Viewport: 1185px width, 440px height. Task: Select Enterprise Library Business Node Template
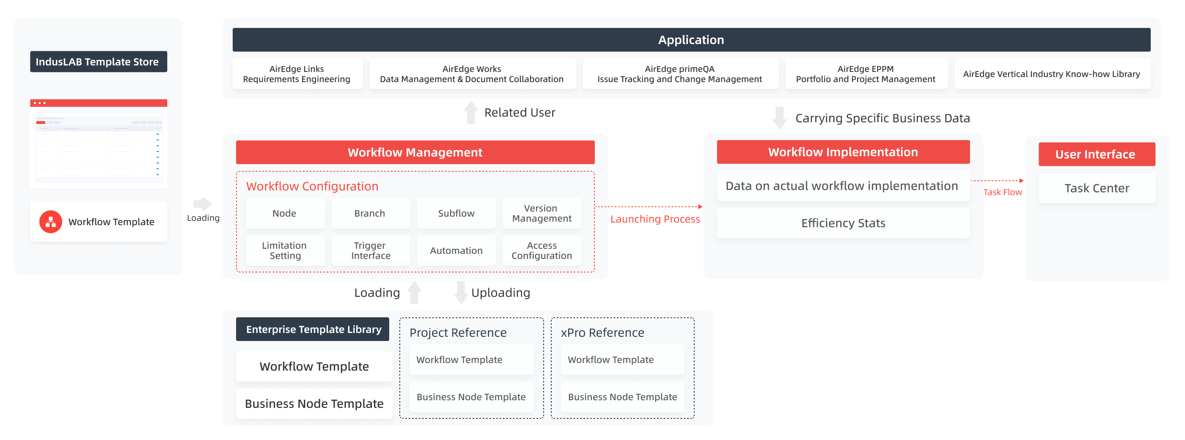tap(314, 404)
